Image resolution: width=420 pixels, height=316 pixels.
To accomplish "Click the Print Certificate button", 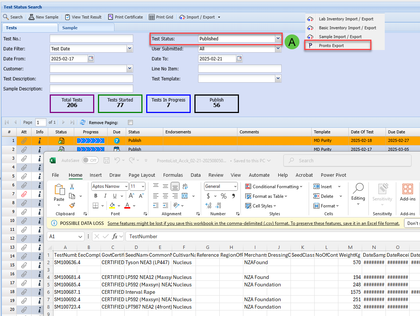I will click(125, 17).
